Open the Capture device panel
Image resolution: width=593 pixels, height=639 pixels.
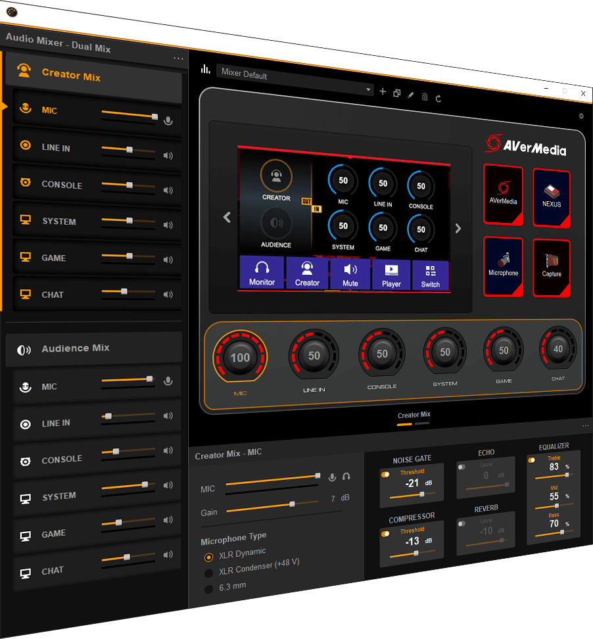click(x=551, y=266)
